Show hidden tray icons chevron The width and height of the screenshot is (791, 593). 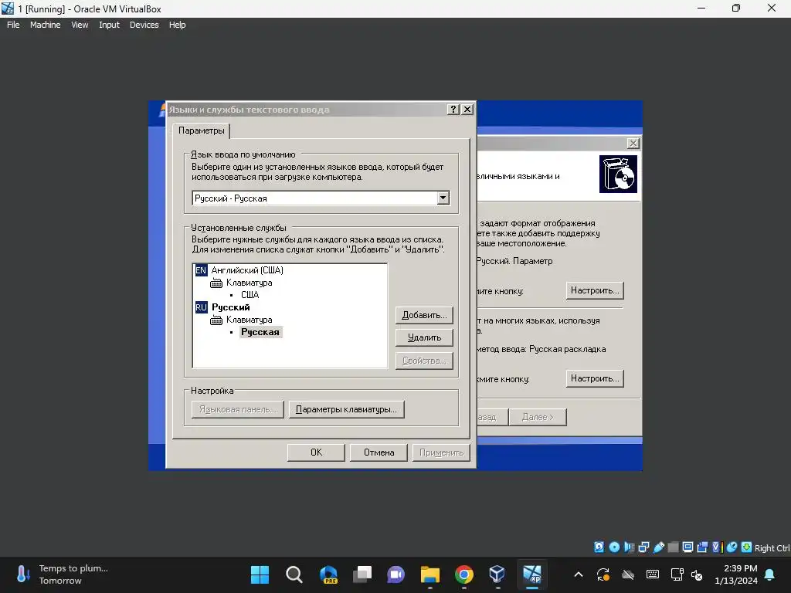tap(579, 574)
